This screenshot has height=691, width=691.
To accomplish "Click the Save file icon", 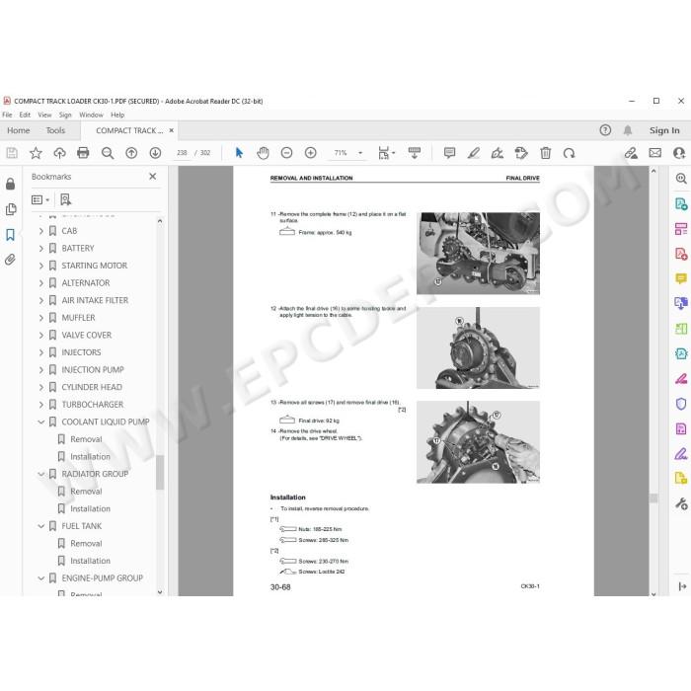I will (12, 153).
